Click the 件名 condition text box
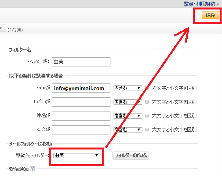Viewport: 222px width, 176px height. 81,116
